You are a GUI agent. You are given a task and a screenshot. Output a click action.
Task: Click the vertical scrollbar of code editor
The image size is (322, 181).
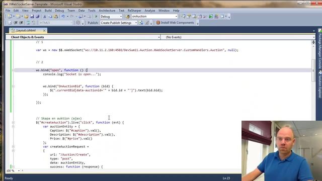[313, 70]
